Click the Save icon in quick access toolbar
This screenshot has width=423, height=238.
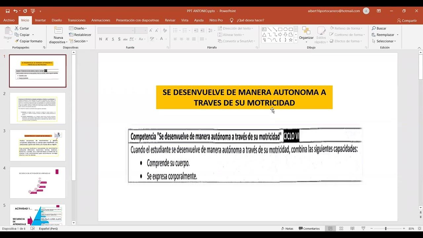coord(8,11)
